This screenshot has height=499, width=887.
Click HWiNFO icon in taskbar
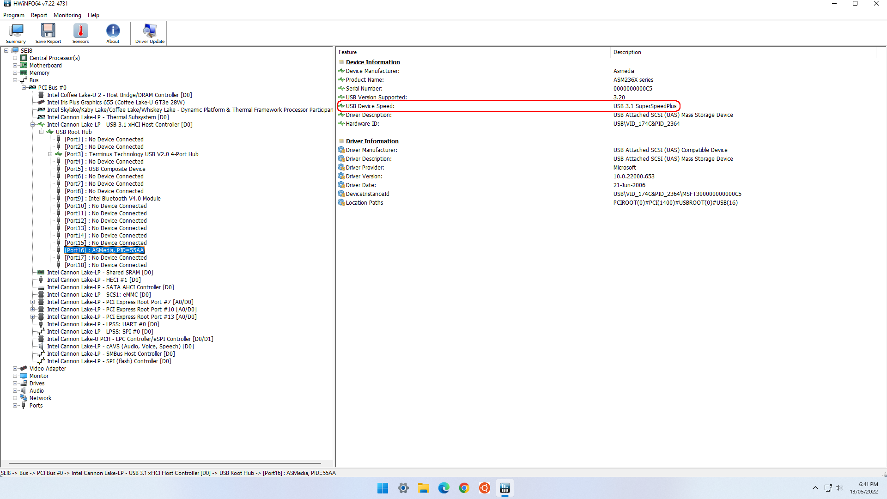[505, 488]
